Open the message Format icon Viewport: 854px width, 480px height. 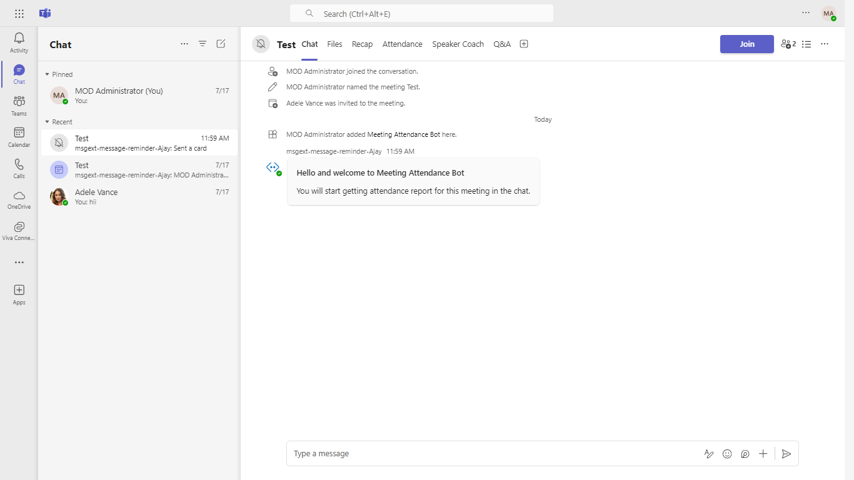(709, 454)
